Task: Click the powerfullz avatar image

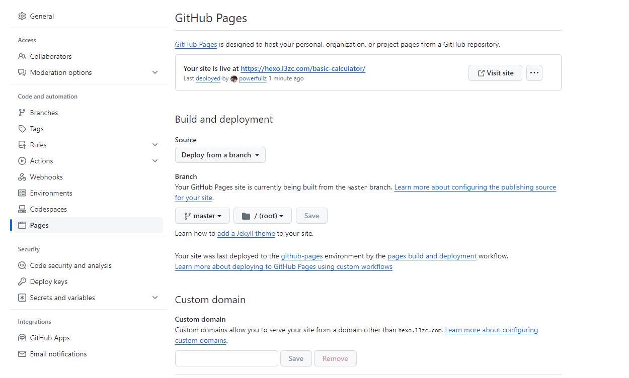Action: (234, 79)
